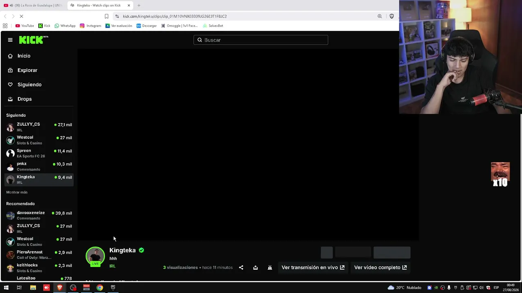Open Voicemeeter from the taskbar
Viewport: 522px width, 293px height.
pyautogui.click(x=86, y=288)
